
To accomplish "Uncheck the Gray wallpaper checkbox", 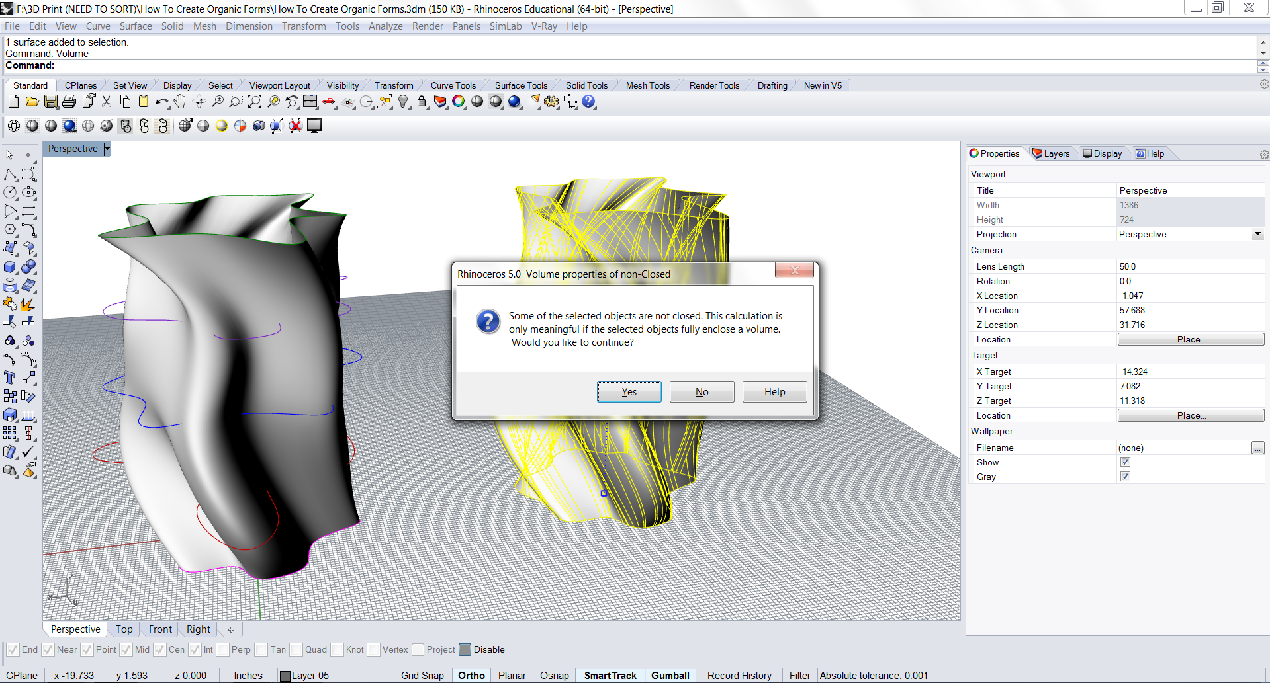I will click(x=1124, y=476).
